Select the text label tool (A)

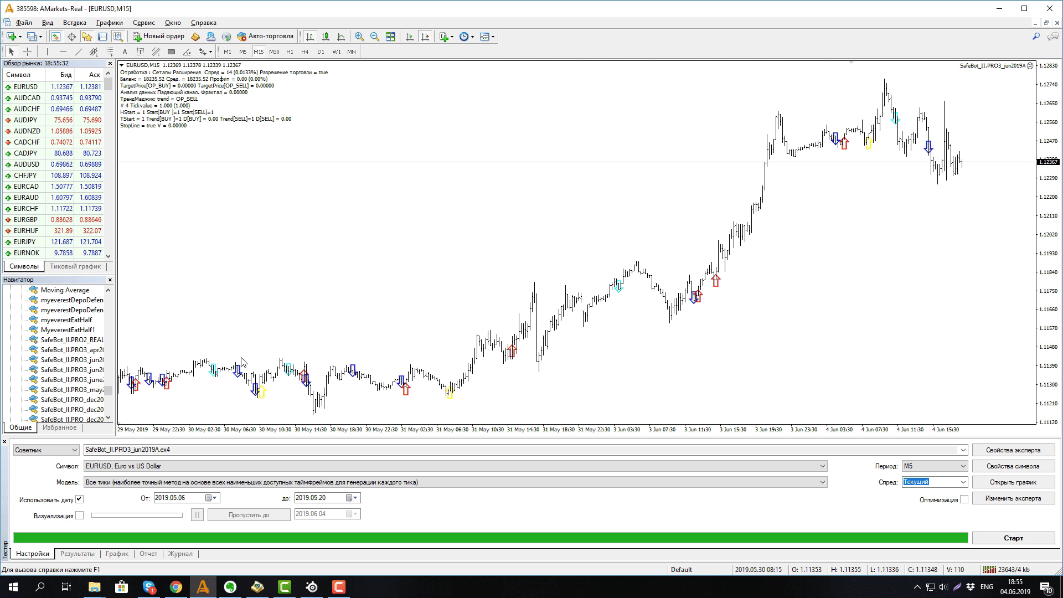coord(125,51)
